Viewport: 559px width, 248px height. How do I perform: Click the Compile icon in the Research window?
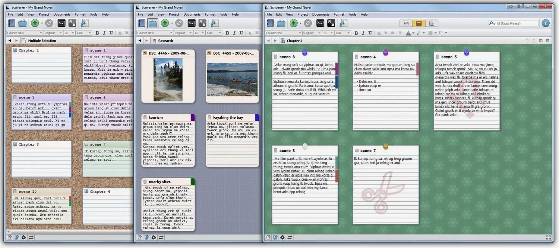214,23
